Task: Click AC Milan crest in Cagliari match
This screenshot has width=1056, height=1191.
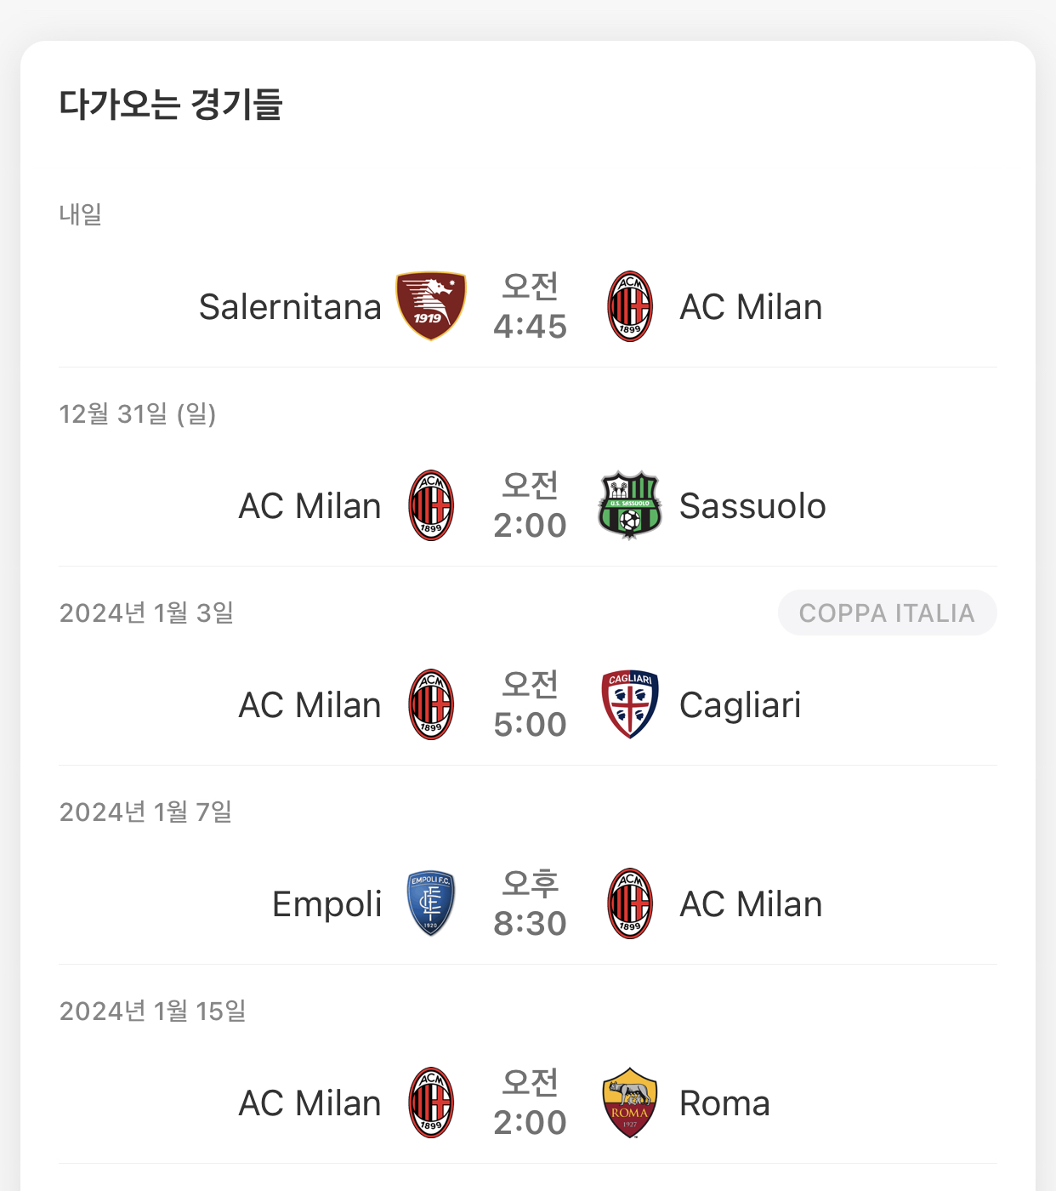Action: (x=431, y=704)
